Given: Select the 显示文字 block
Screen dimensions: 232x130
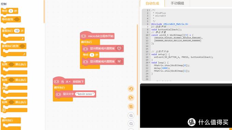Looking at the screenshot, I should click(75, 94).
